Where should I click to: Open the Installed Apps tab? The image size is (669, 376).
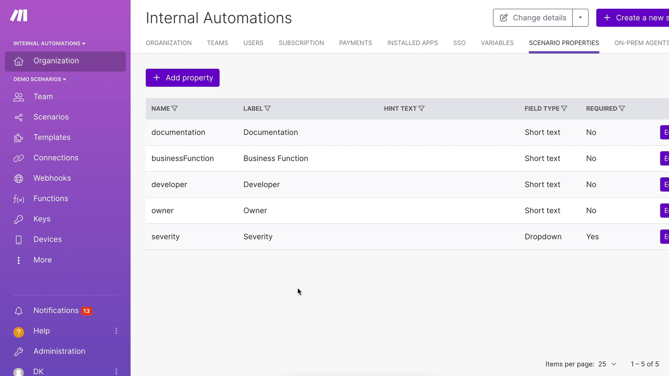[x=412, y=43]
